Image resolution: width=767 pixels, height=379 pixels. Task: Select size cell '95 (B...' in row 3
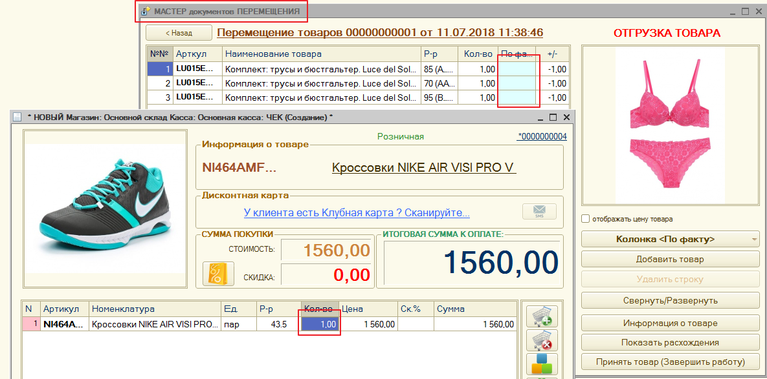tap(439, 97)
